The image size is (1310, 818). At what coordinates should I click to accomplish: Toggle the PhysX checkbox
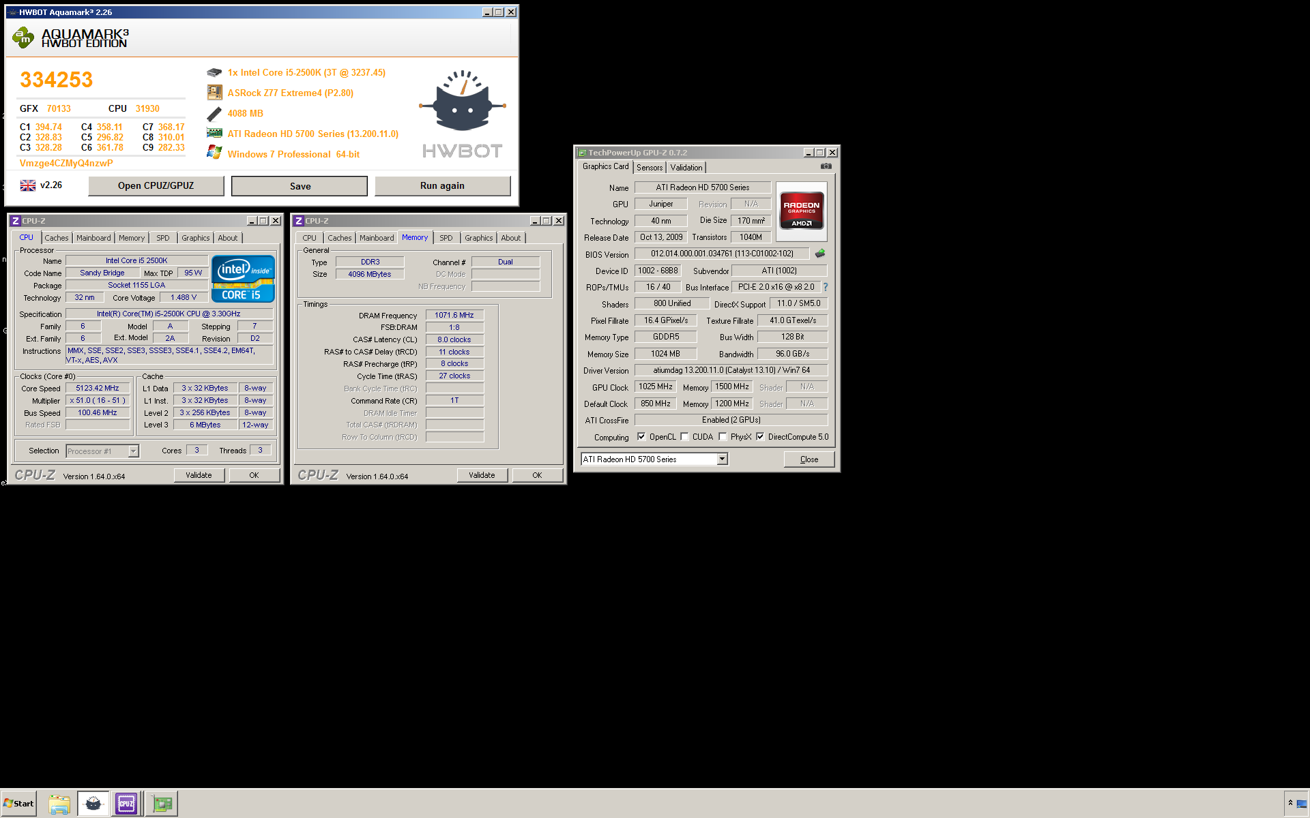[723, 437]
